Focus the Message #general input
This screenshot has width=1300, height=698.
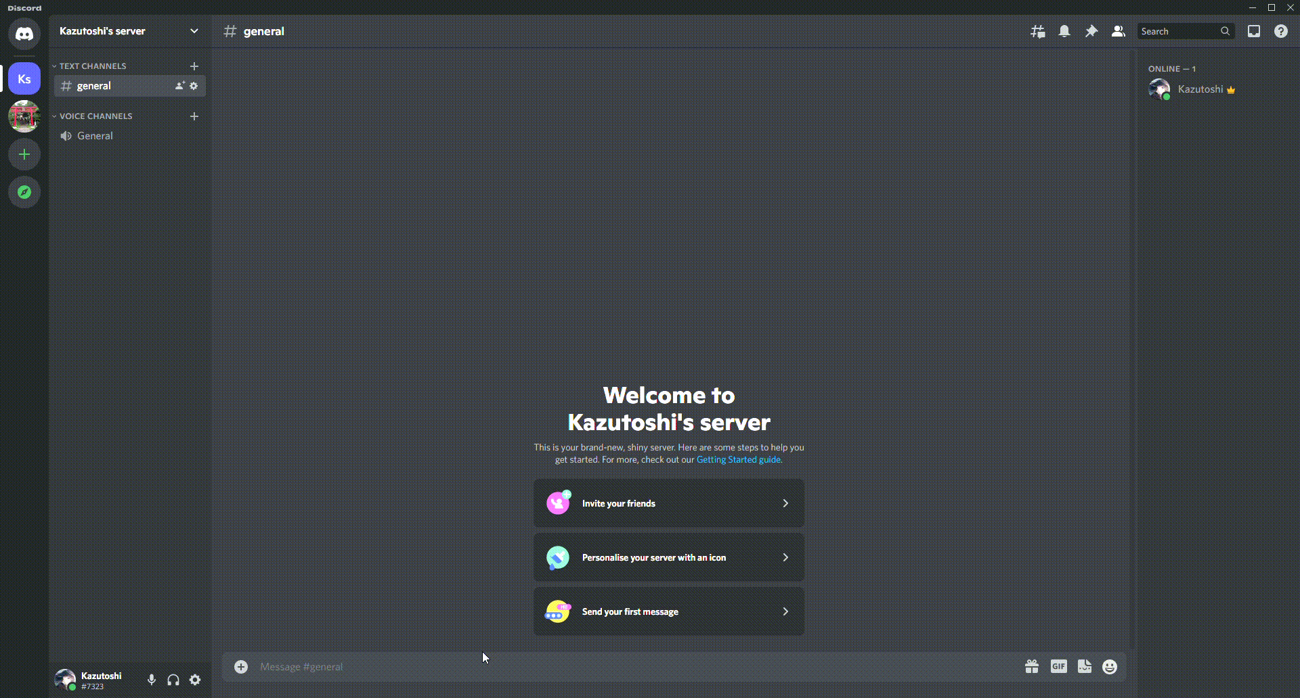coord(636,667)
